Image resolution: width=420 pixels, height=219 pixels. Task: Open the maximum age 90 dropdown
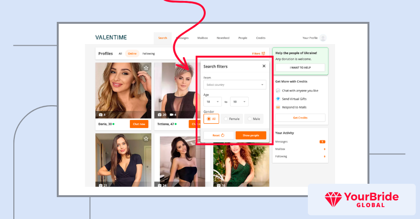click(239, 102)
